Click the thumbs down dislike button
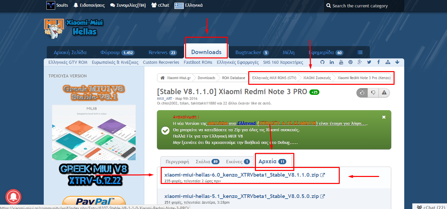The image size is (447, 209). 373,92
